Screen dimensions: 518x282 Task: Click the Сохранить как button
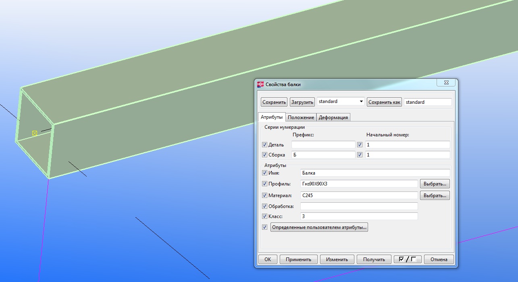pyautogui.click(x=384, y=102)
